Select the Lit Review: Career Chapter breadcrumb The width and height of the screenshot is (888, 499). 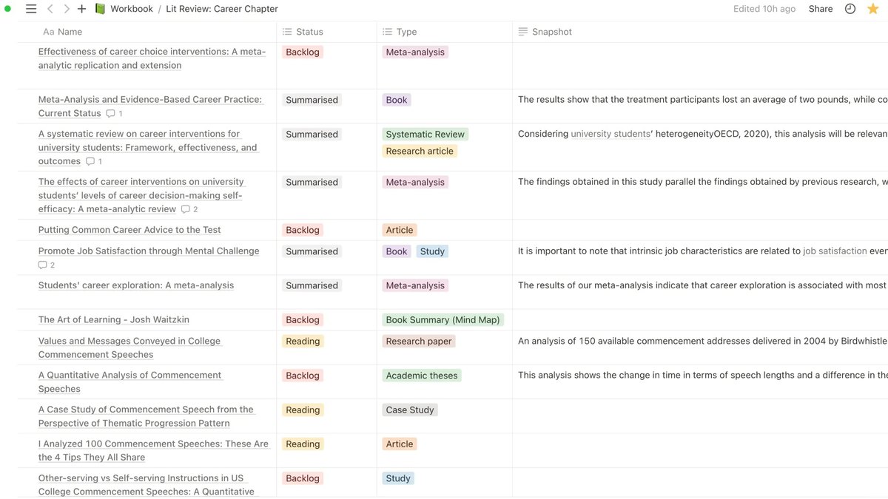[223, 9]
